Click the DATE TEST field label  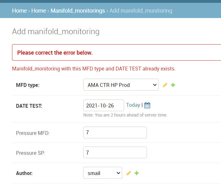point(29,106)
